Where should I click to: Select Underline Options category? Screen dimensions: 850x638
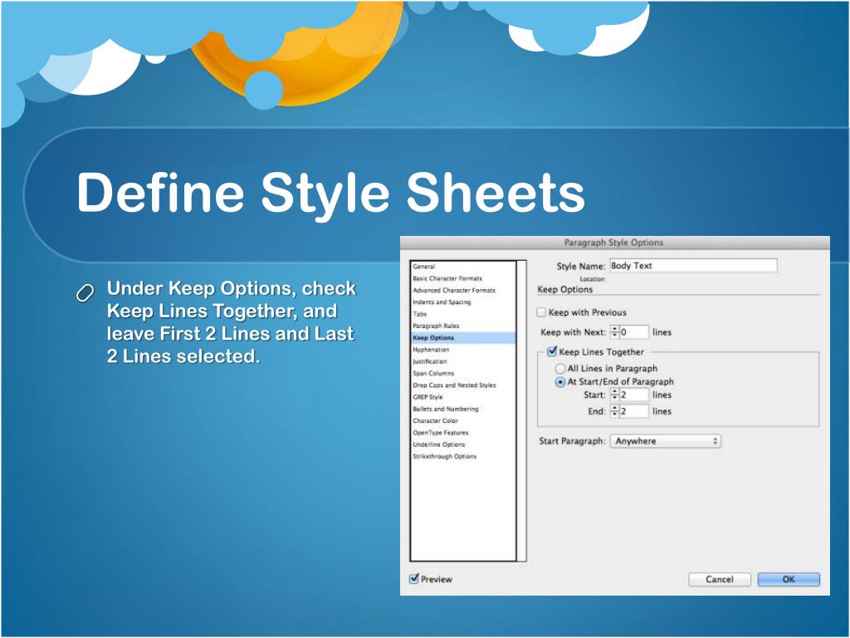click(438, 445)
